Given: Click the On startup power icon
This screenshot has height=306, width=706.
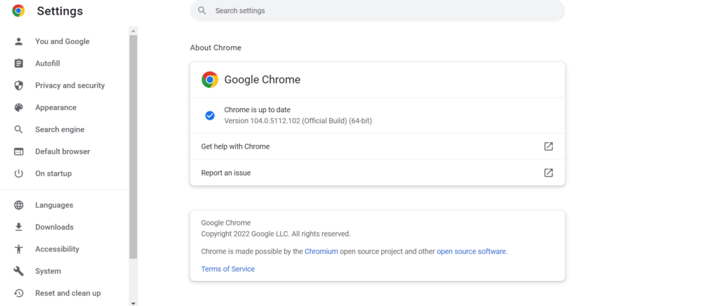Looking at the screenshot, I should tap(19, 173).
